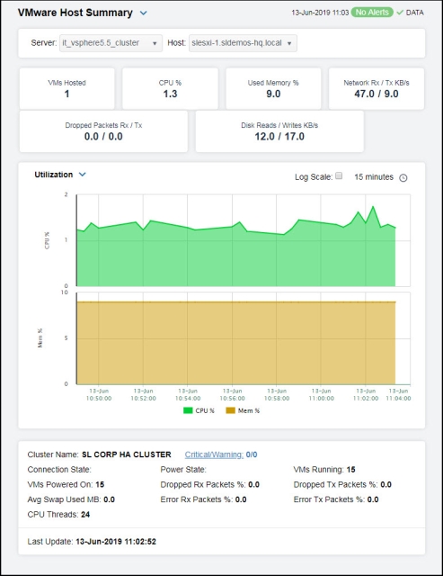Click the Dropped Rx Packets %: 0.0 entry
This screenshot has height=576, width=443.
click(x=209, y=484)
